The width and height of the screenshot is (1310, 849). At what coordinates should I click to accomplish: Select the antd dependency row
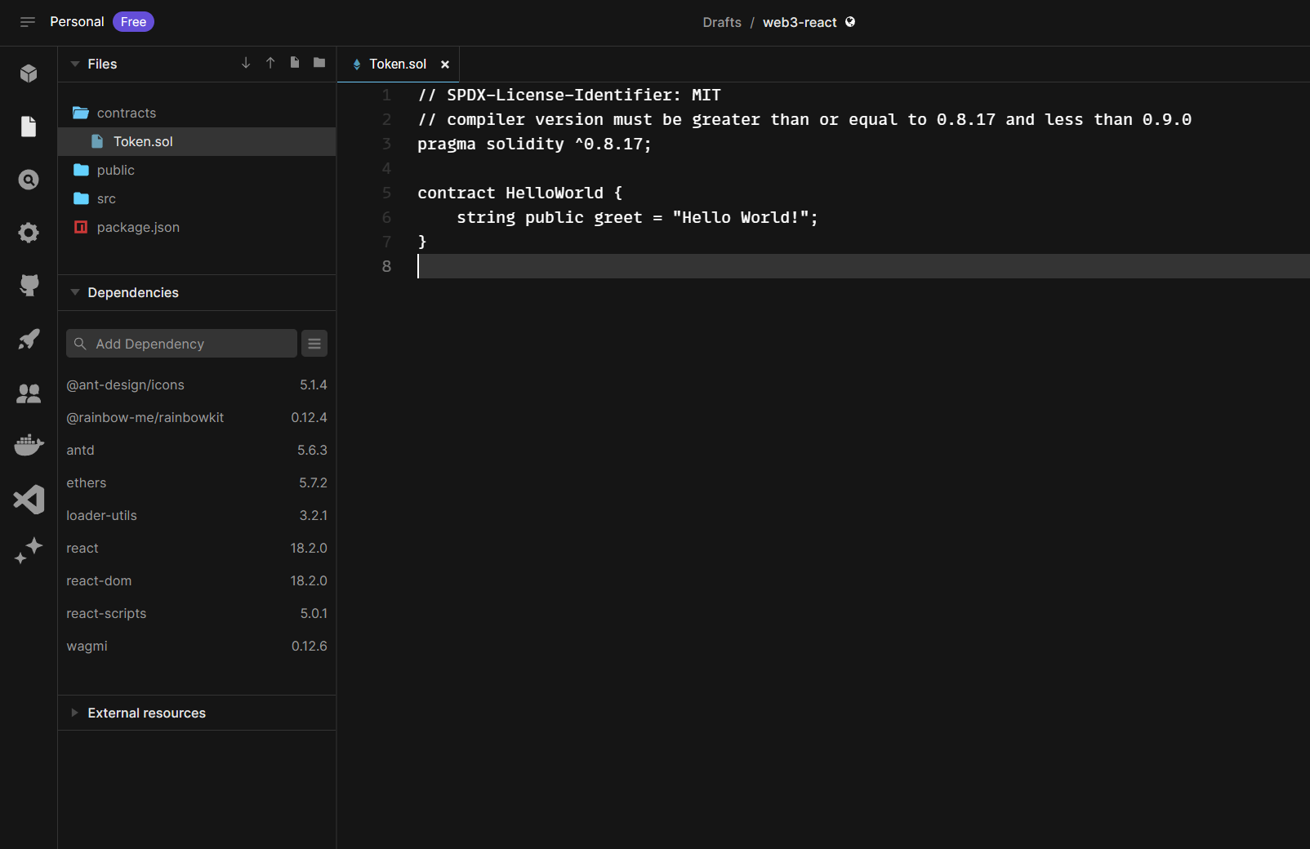197,450
